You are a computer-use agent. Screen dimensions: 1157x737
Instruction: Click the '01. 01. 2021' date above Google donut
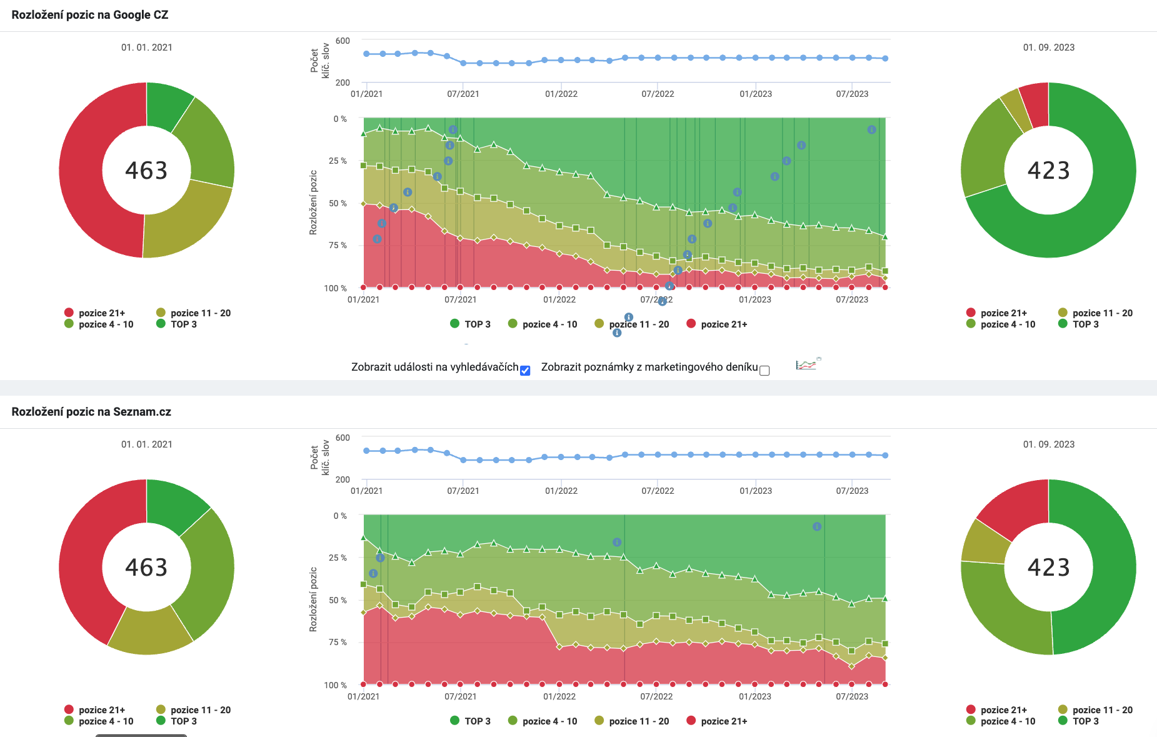click(x=147, y=48)
